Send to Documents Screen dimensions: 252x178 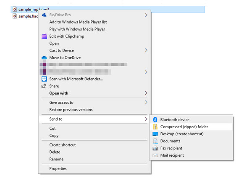(x=191, y=141)
